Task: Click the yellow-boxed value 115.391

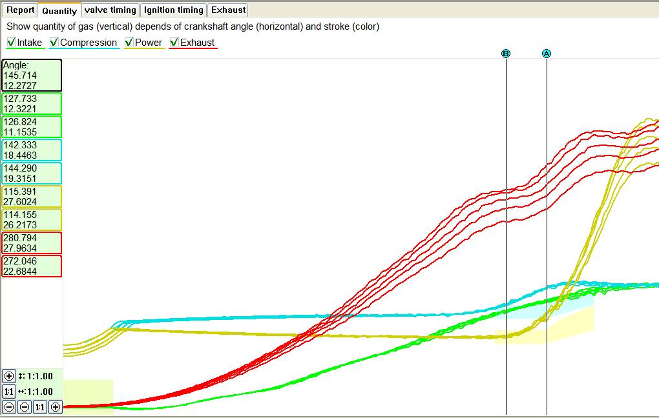Action: click(20, 192)
